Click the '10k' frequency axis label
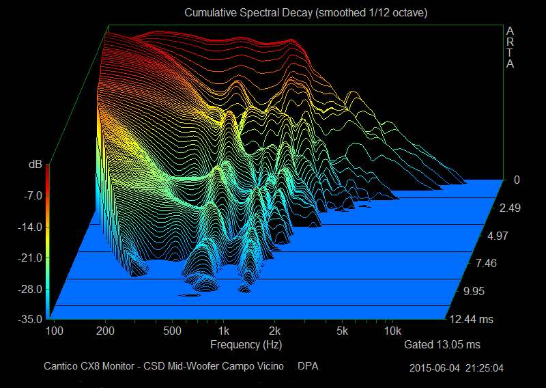This screenshot has width=546, height=388. pyautogui.click(x=392, y=331)
